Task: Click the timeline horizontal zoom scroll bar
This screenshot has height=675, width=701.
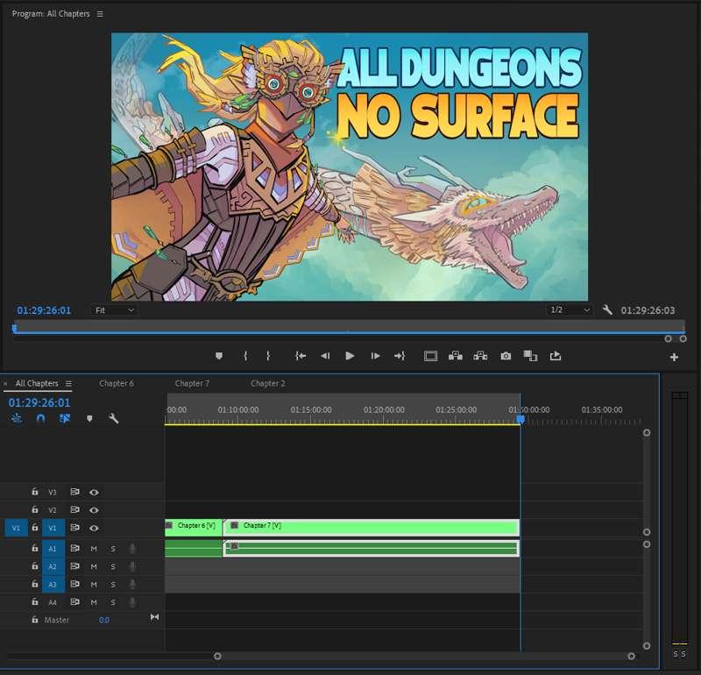Action: pos(424,657)
